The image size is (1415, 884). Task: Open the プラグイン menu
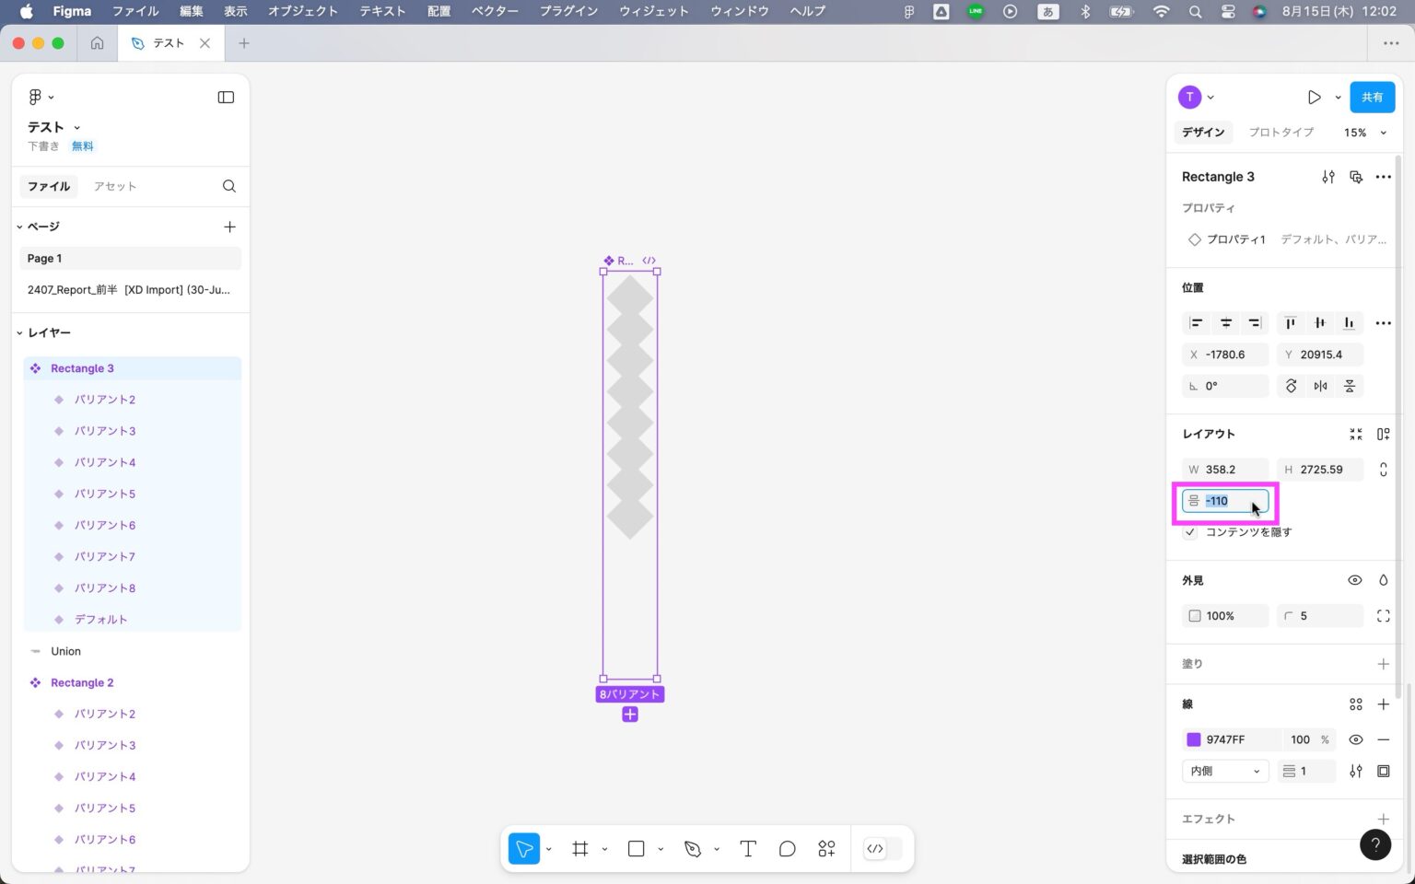[568, 11]
